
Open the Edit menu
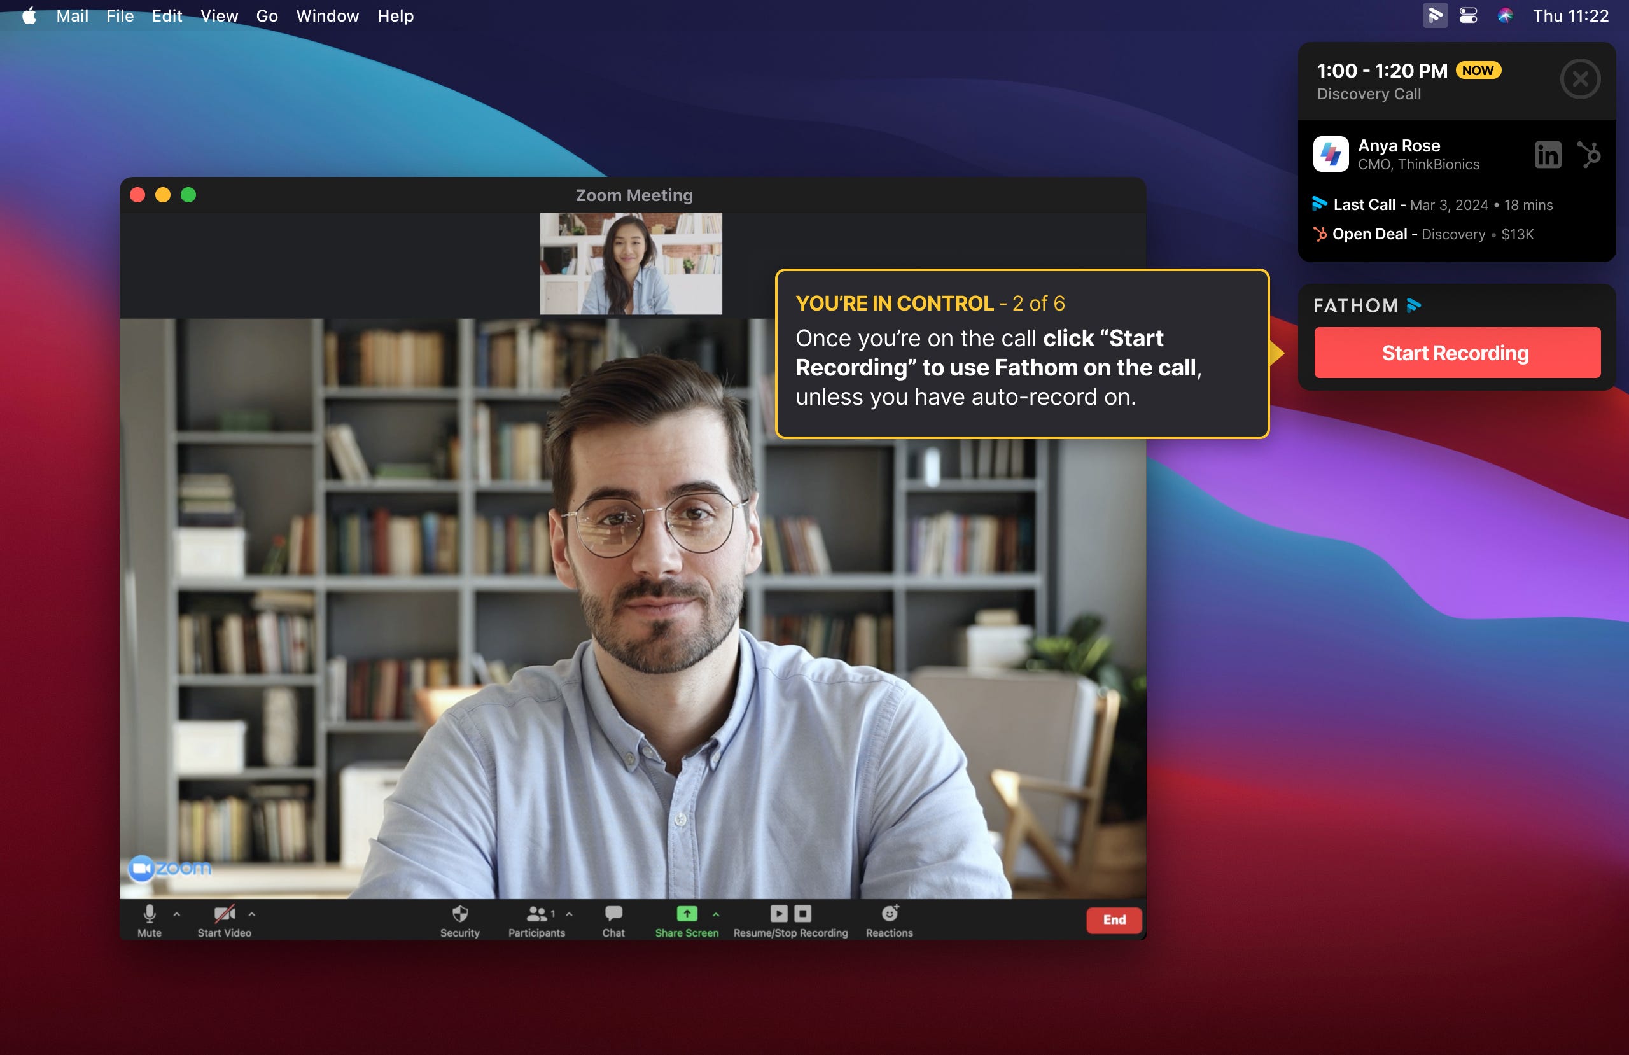click(x=166, y=16)
